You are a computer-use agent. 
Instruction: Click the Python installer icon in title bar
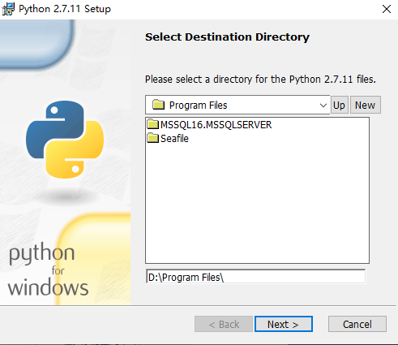(x=8, y=9)
